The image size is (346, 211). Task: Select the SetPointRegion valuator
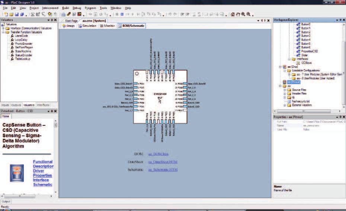pos(24,47)
